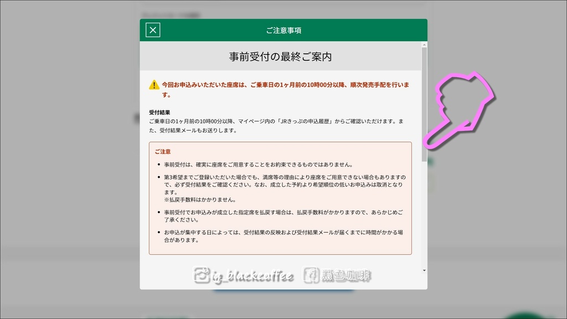Screen dimensions: 567x319
Task: Click the scrollbar down arrow inside the dialog
Action: click(x=424, y=269)
